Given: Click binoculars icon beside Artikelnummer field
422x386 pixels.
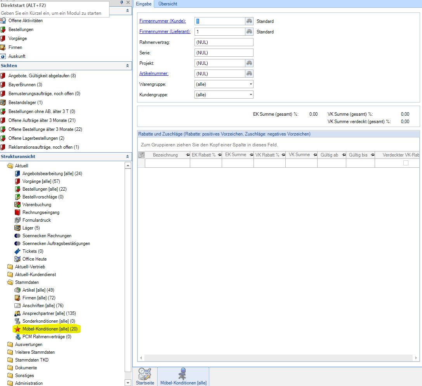Looking at the screenshot, I should 249,74.
